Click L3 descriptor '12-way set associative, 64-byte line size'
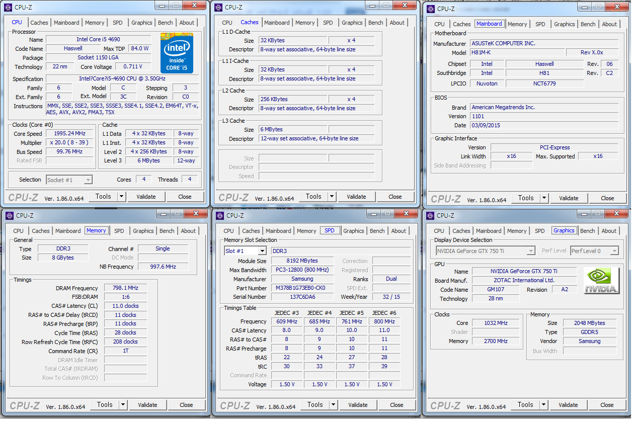 coord(317,138)
